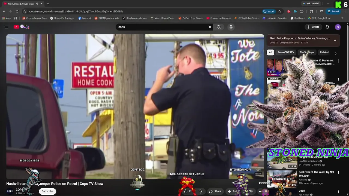
Task: Open the 1:18:34 Law&Crime video thumbnail
Action: [282, 161]
